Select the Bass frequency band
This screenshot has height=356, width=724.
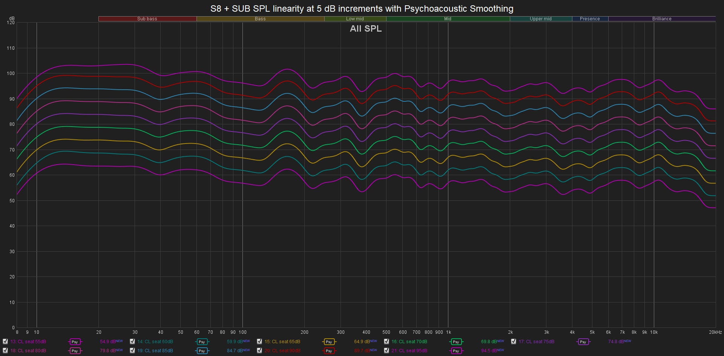260,19
